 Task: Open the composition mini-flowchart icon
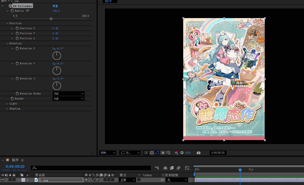pyautogui.click(x=157, y=168)
